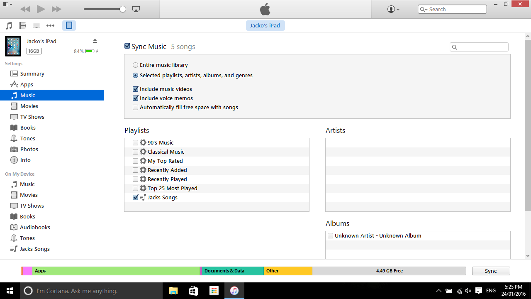Viewport: 531px width, 299px height.
Task: Uncheck the Jacks Songs playlist
Action: coord(135,197)
